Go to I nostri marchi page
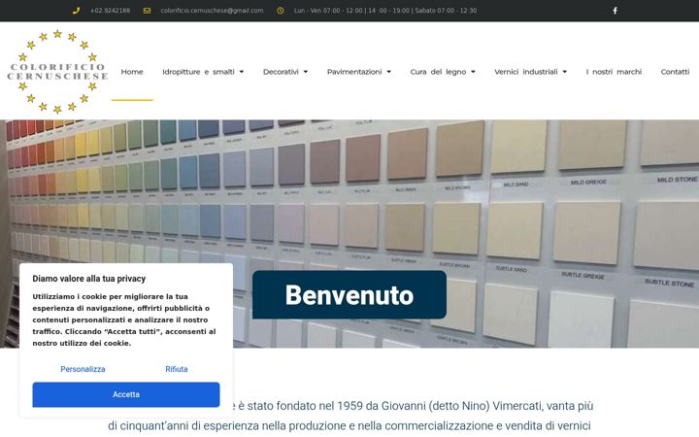 (x=614, y=72)
